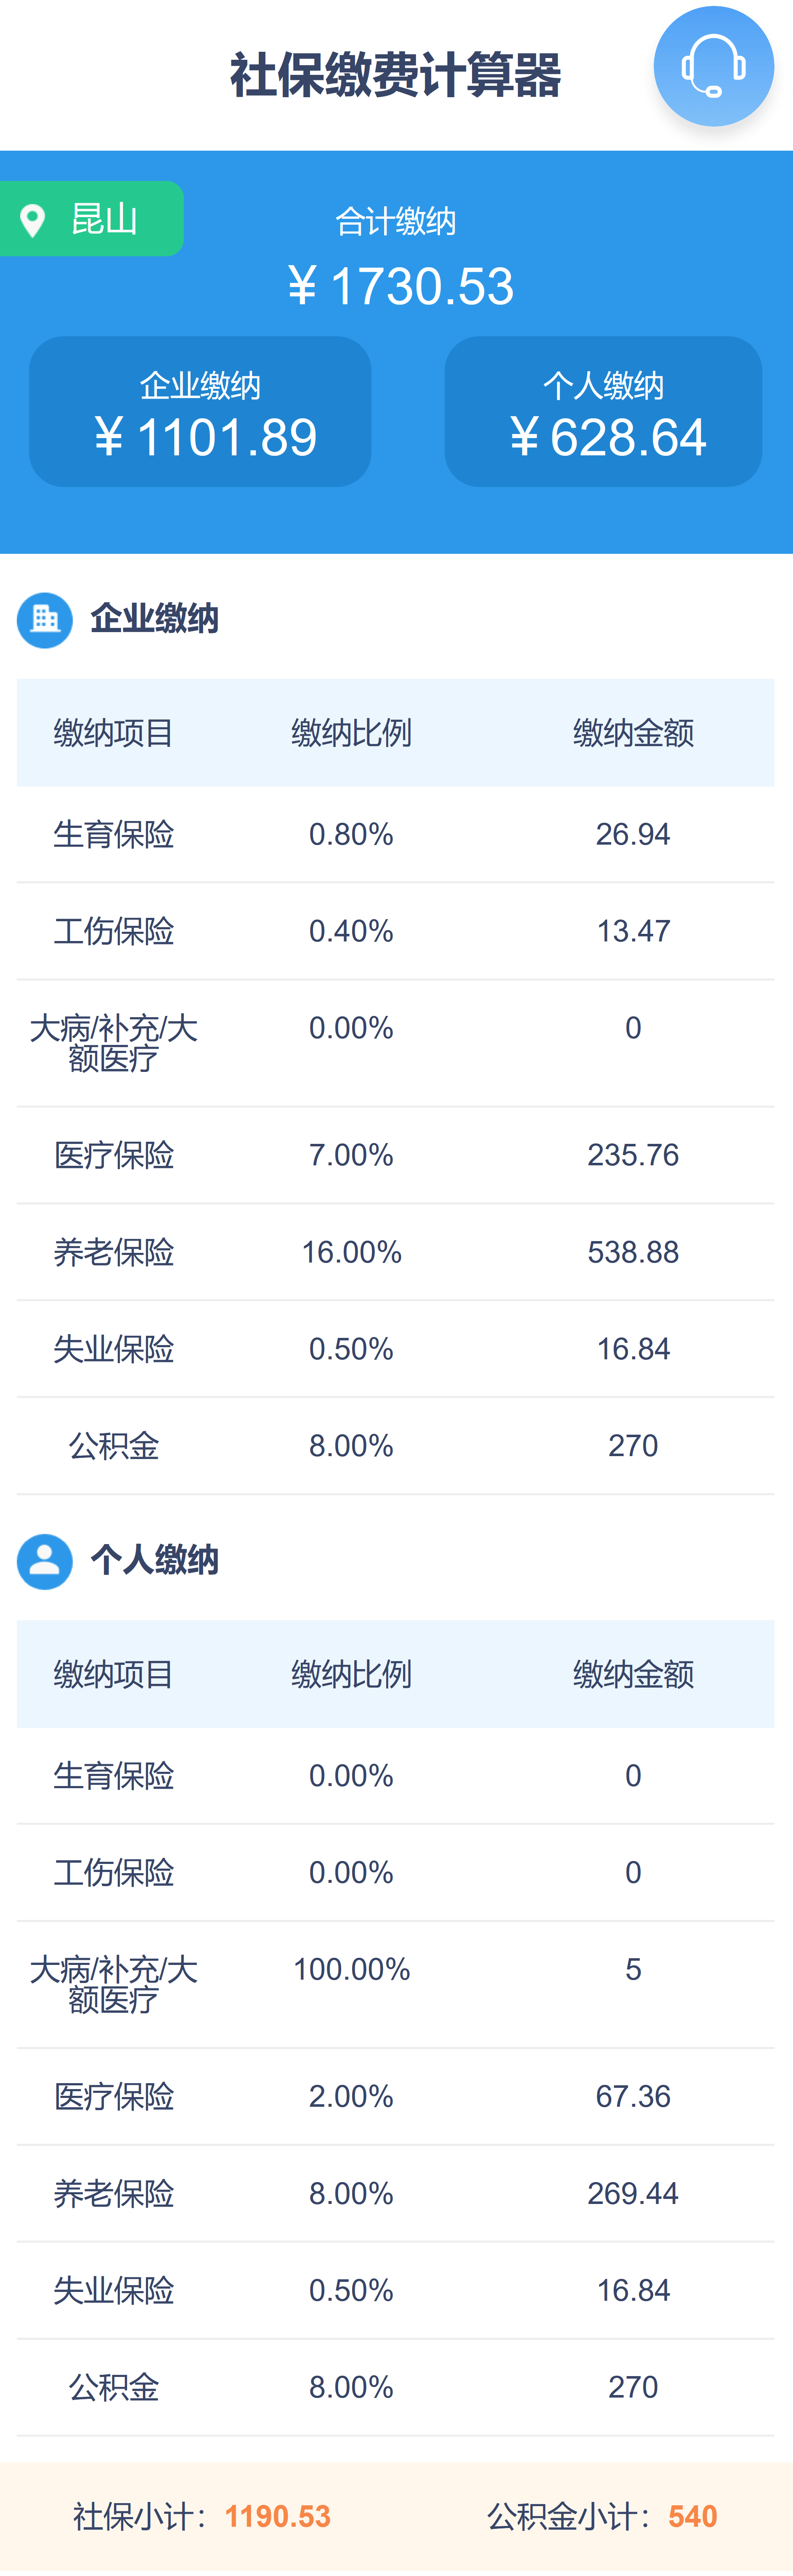
Task: Click personal 大病/补充/大额医疗 rate 100.00%
Action: [351, 1969]
